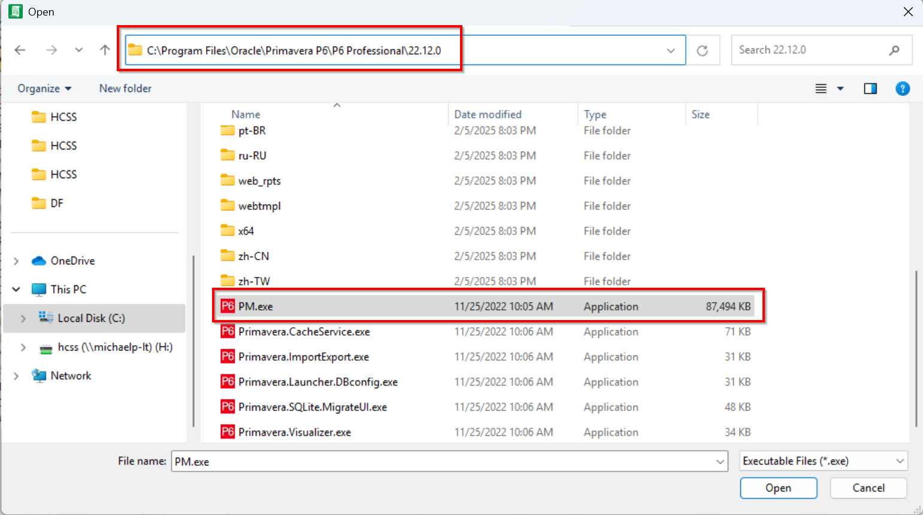Sort by Date modified column
The width and height of the screenshot is (923, 515).
tap(488, 114)
